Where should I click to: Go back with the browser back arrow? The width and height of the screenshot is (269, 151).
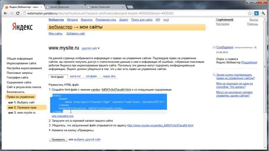5,13
